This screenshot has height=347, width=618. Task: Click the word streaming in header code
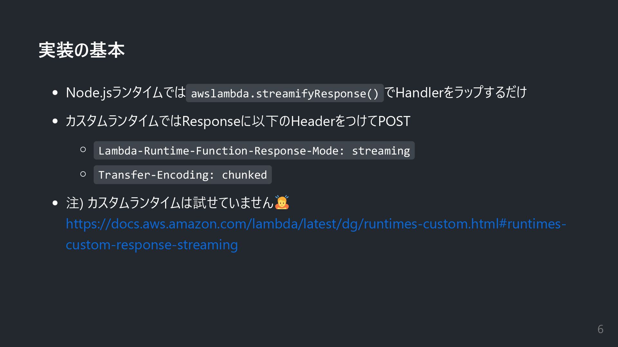click(381, 151)
